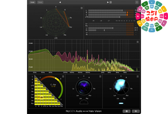This screenshot has height=114, width=168.
Task: Click the Rr channel level meter
Action: pos(111,30)
